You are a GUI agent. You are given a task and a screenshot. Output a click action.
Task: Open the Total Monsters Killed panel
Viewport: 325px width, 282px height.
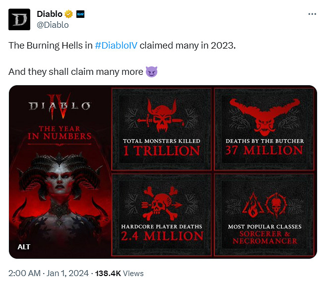tap(161, 130)
